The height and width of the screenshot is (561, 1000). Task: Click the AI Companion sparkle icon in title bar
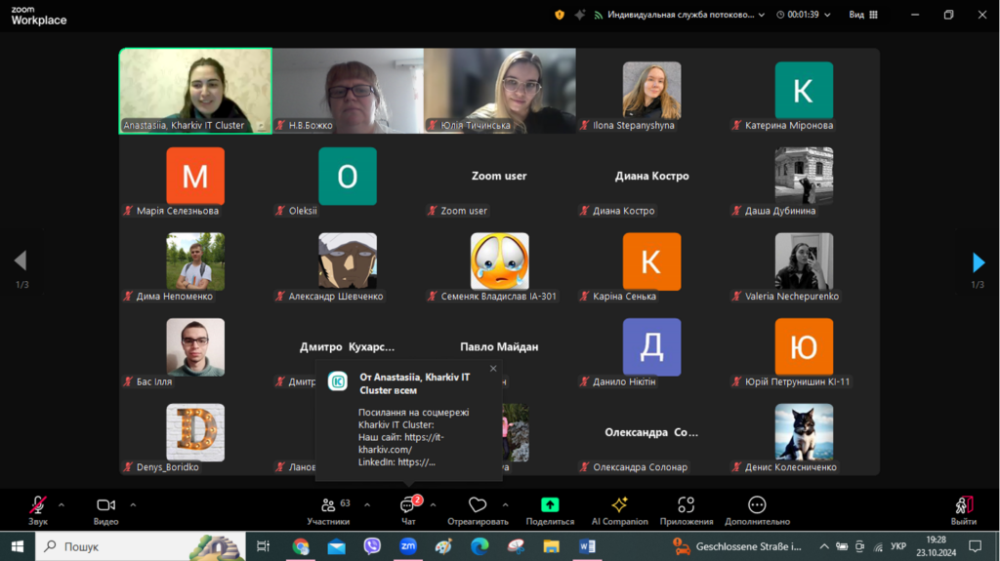[579, 15]
